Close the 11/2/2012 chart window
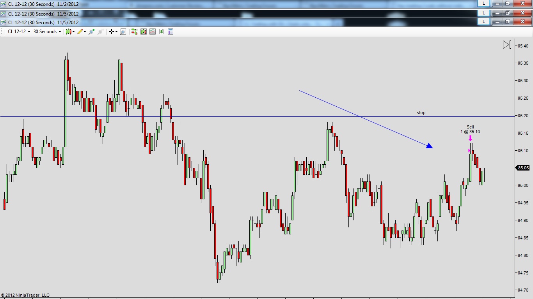533x299 pixels. (522, 3)
